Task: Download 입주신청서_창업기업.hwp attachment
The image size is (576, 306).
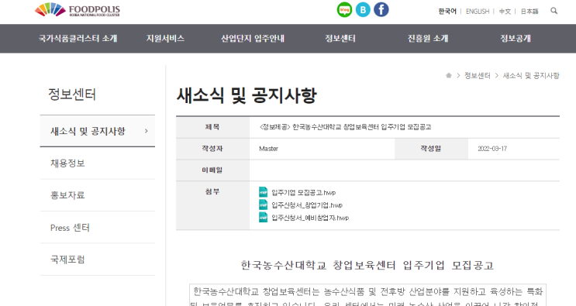Action: (x=307, y=205)
